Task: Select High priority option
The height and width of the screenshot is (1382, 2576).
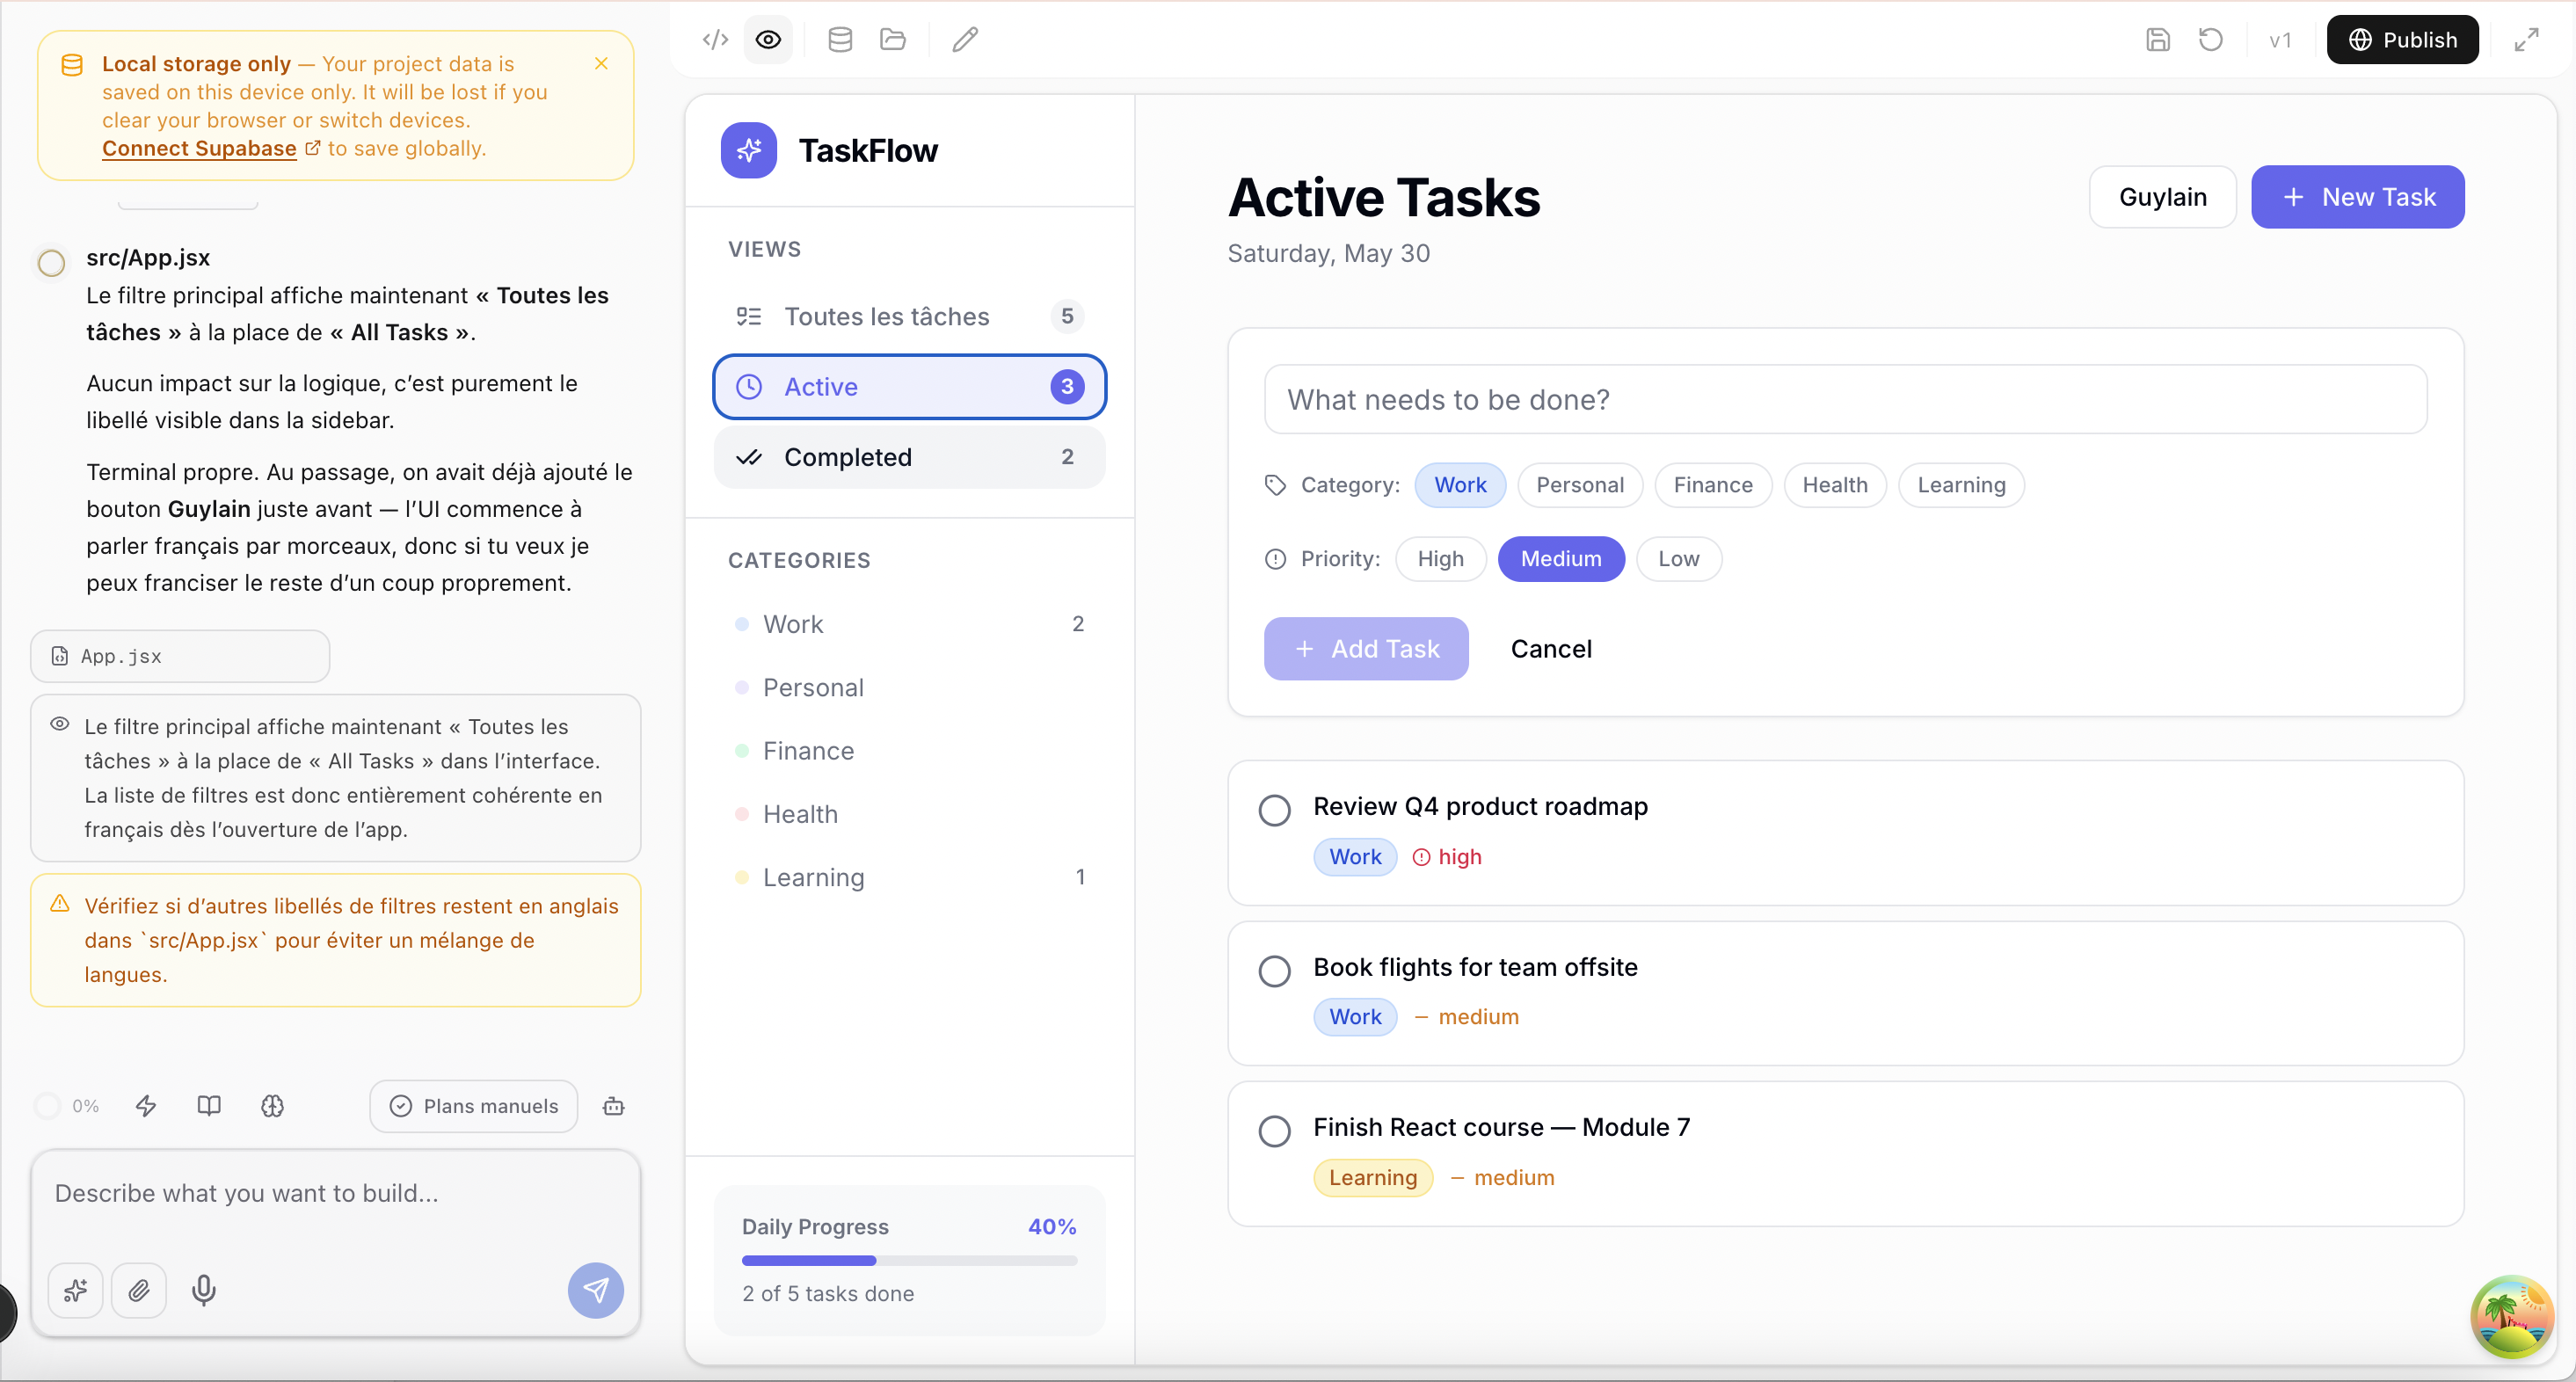Action: coord(1440,559)
